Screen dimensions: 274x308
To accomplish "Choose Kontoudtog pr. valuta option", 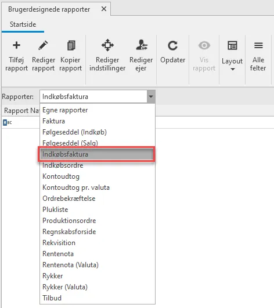I will click(x=98, y=187).
